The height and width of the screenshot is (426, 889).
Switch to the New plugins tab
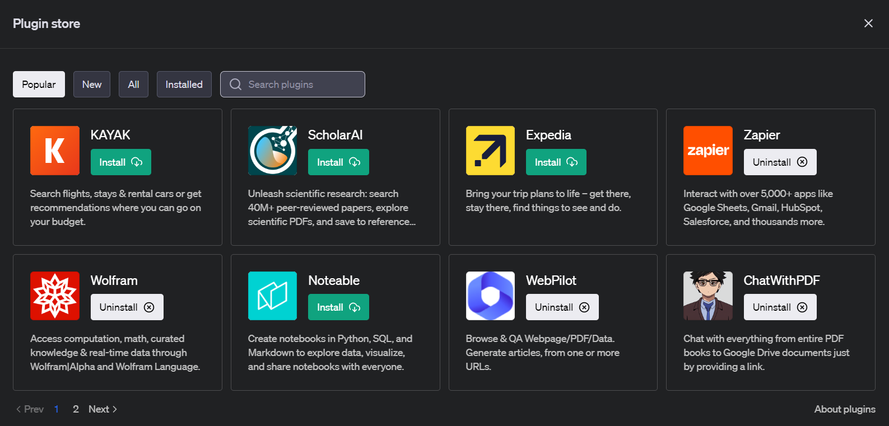point(92,85)
